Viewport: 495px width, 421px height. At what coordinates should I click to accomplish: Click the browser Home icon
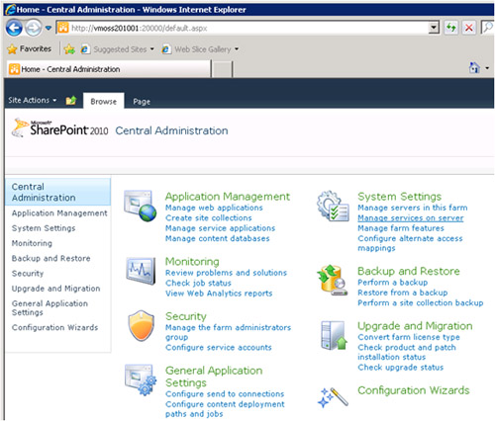coord(474,68)
